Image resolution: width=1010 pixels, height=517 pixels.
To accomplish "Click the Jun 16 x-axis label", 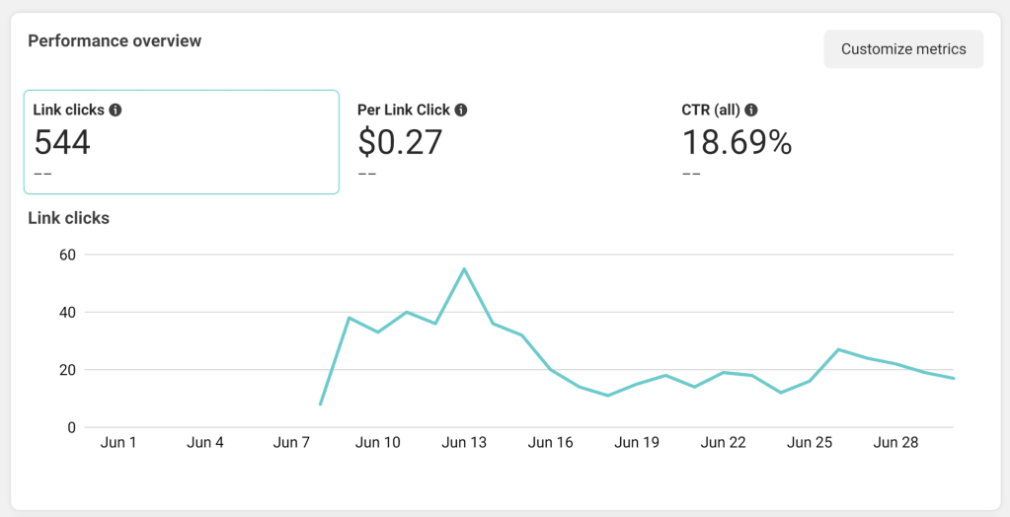I will (551, 443).
